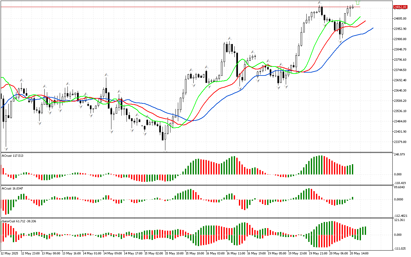Click the down fractal arrow under the bottom-left wick
411x257 pixels.
pyautogui.click(x=6, y=149)
